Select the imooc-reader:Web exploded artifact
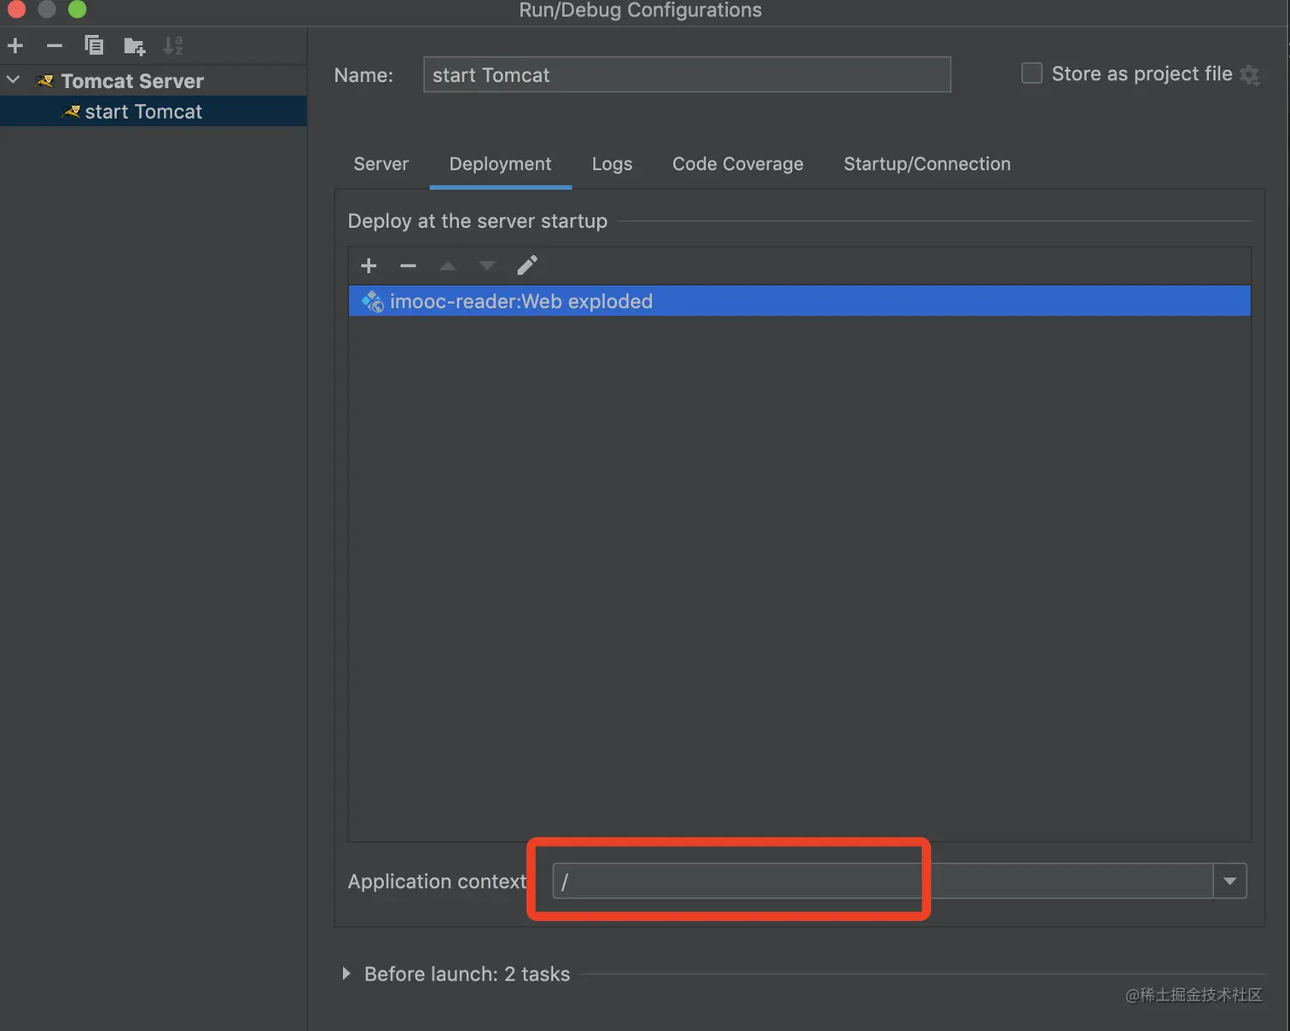Screen dimensions: 1290x1031 click(x=520, y=301)
